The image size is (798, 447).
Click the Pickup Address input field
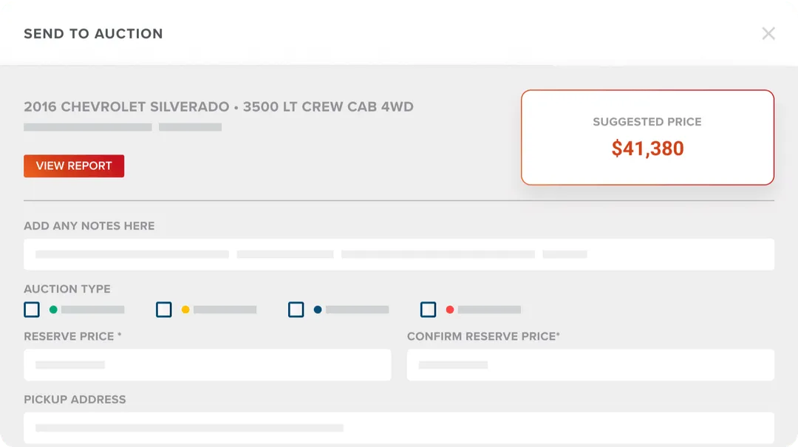[x=399, y=427]
